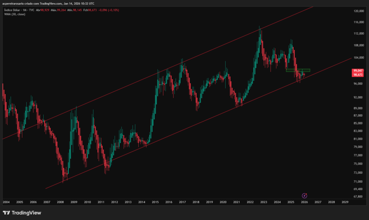Open the 1M timeframe label in the legend
The image size is (369, 220).
(24, 10)
